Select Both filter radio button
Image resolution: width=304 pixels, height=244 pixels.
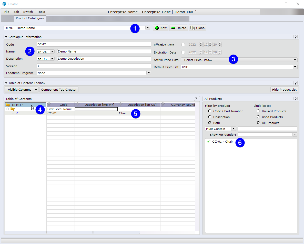210,123
